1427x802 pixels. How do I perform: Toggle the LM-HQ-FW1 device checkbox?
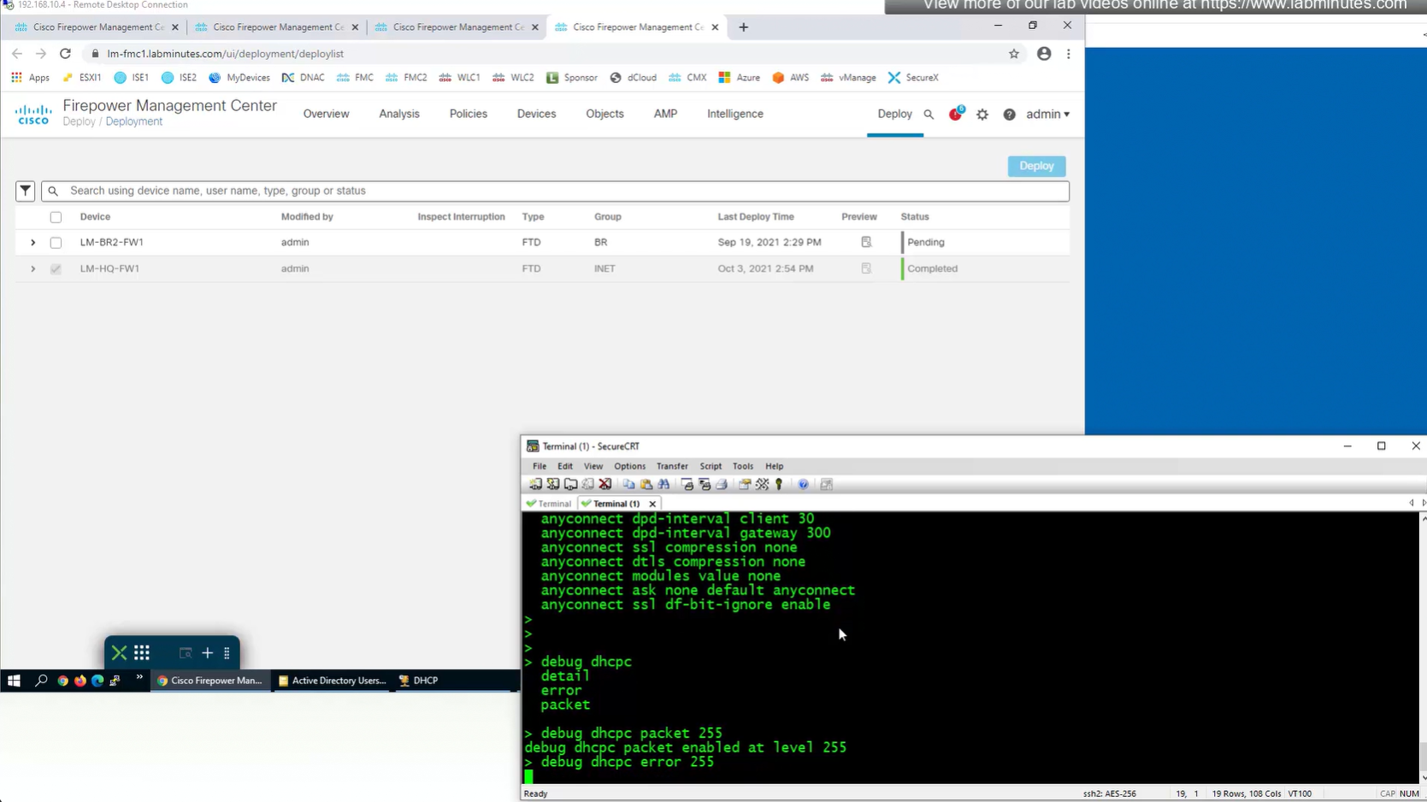56,268
